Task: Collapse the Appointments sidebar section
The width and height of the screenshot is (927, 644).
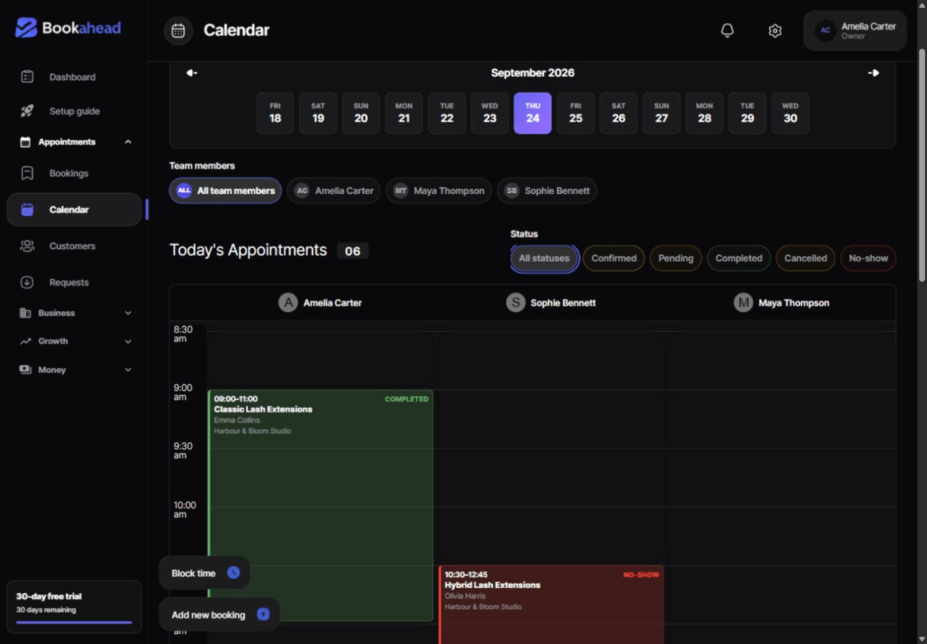Action: coord(128,142)
